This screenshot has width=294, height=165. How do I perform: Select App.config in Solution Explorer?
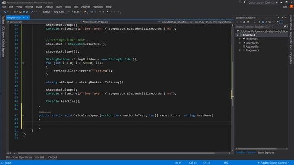[252, 47]
